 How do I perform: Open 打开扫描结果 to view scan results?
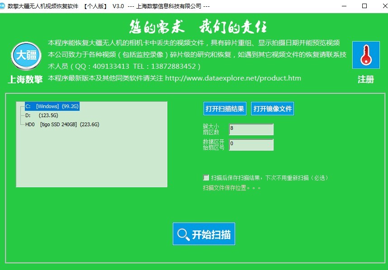point(225,109)
